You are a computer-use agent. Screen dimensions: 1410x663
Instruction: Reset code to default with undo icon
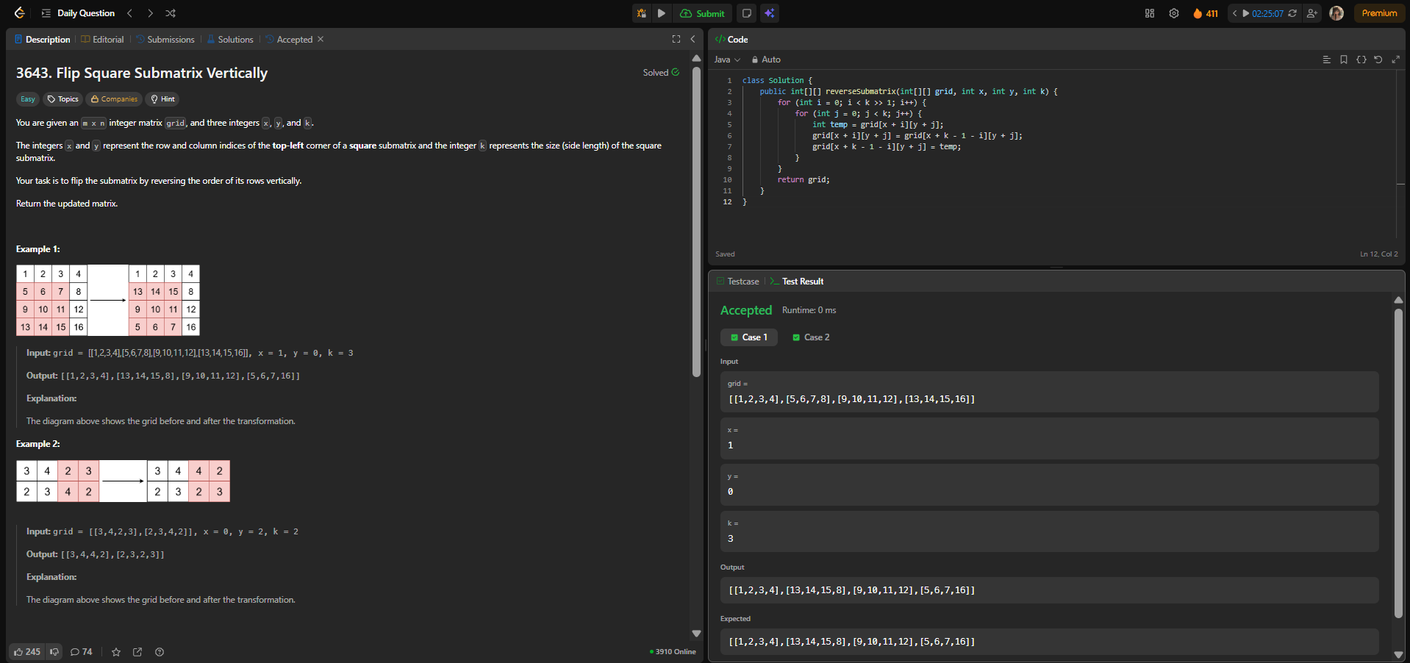1378,60
